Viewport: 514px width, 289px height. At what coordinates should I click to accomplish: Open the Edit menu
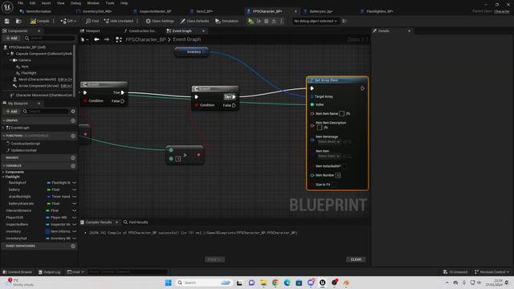(32, 3)
